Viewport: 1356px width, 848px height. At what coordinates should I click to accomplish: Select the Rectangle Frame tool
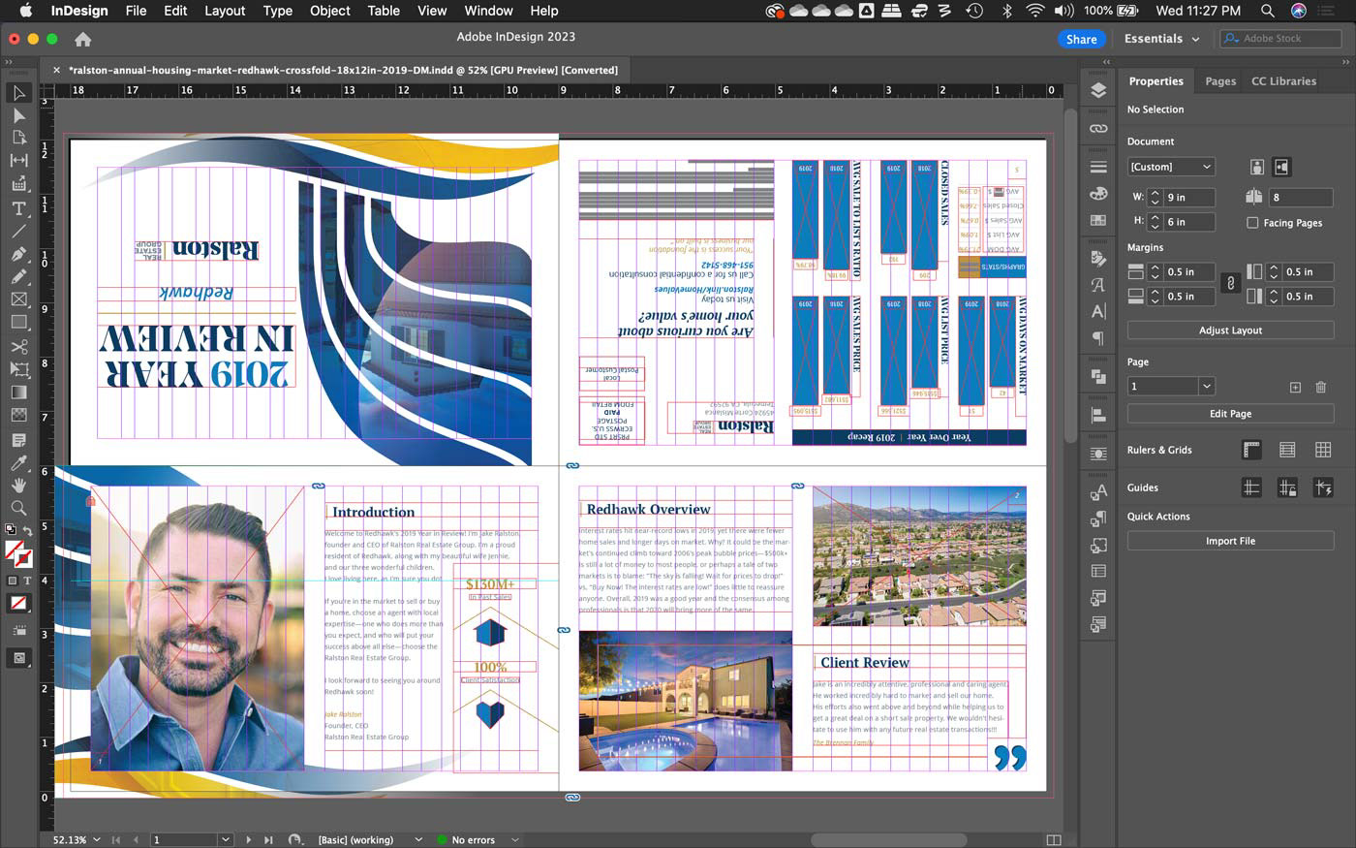pyautogui.click(x=18, y=299)
